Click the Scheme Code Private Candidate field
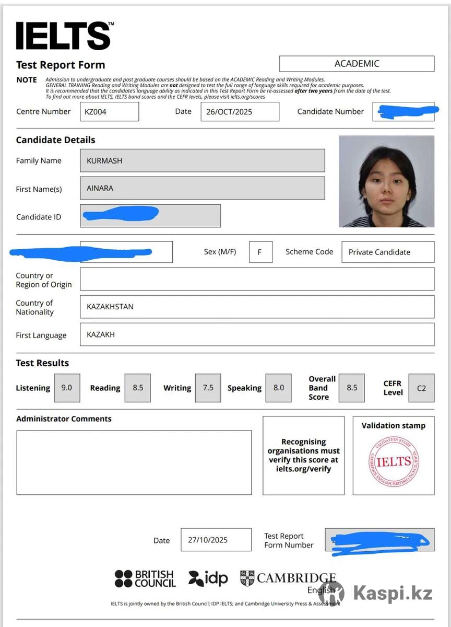The width and height of the screenshot is (451, 627). 387,252
